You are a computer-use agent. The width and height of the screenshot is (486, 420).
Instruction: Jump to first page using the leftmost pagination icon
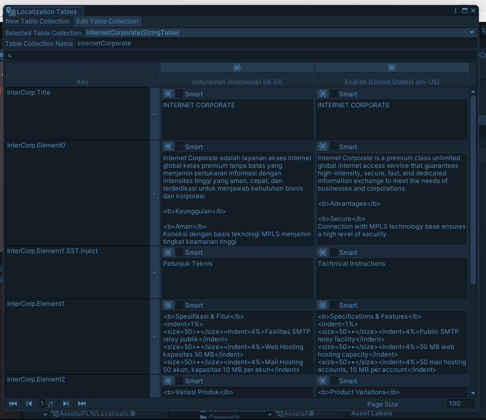tap(13, 404)
